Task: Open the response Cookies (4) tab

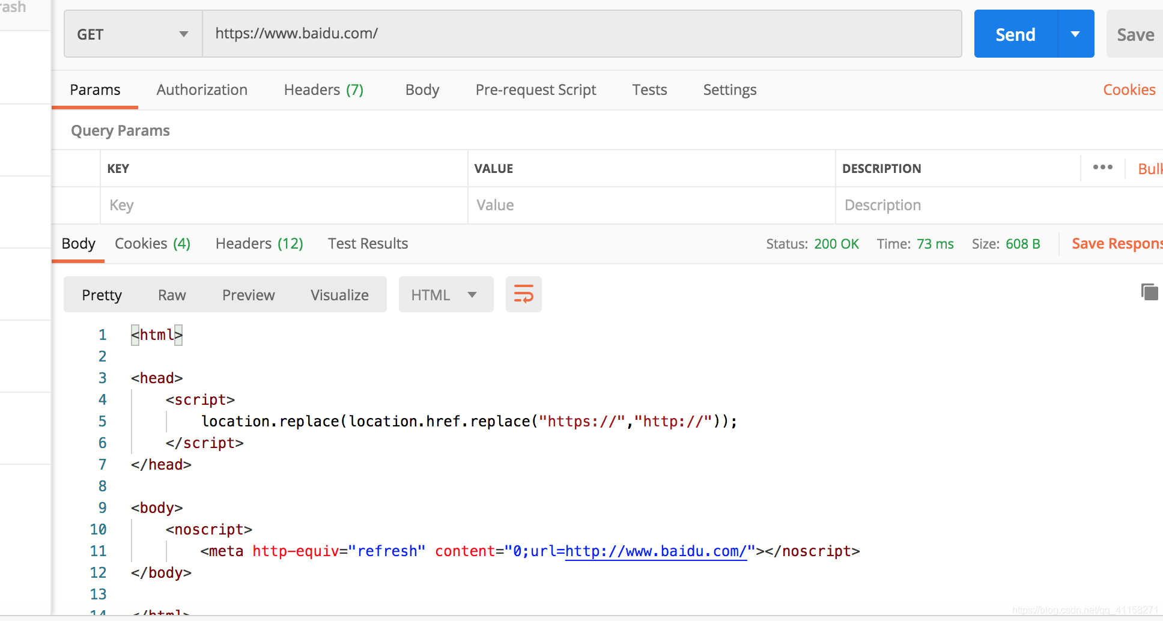Action: (x=153, y=243)
